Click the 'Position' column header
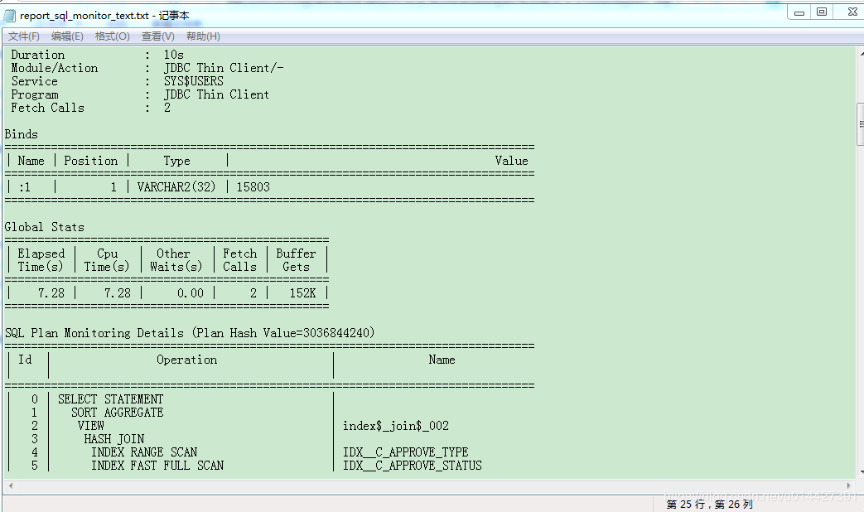Image resolution: width=864 pixels, height=512 pixels. [91, 161]
